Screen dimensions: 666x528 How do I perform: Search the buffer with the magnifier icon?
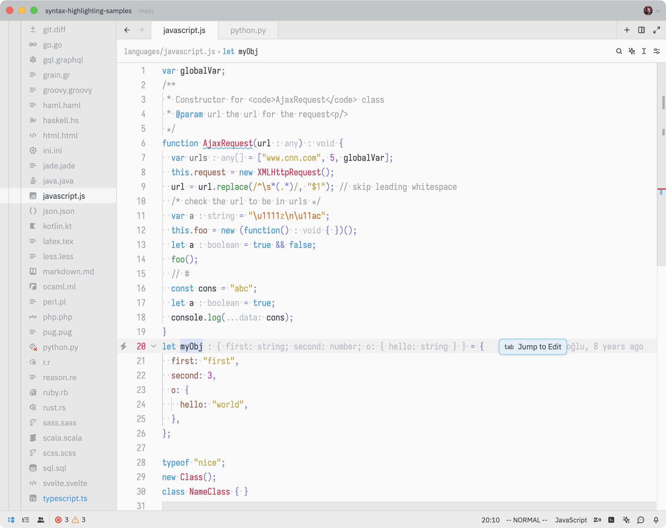click(619, 51)
